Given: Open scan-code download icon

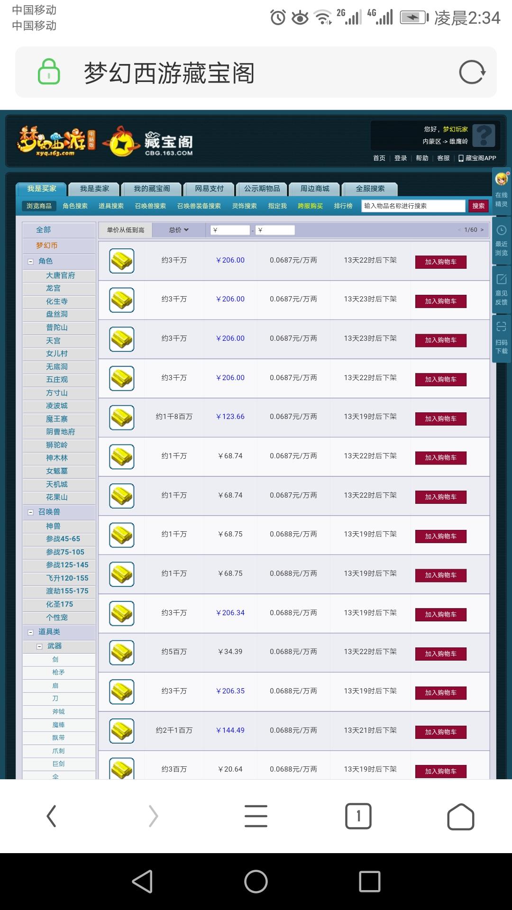Looking at the screenshot, I should click(x=502, y=326).
